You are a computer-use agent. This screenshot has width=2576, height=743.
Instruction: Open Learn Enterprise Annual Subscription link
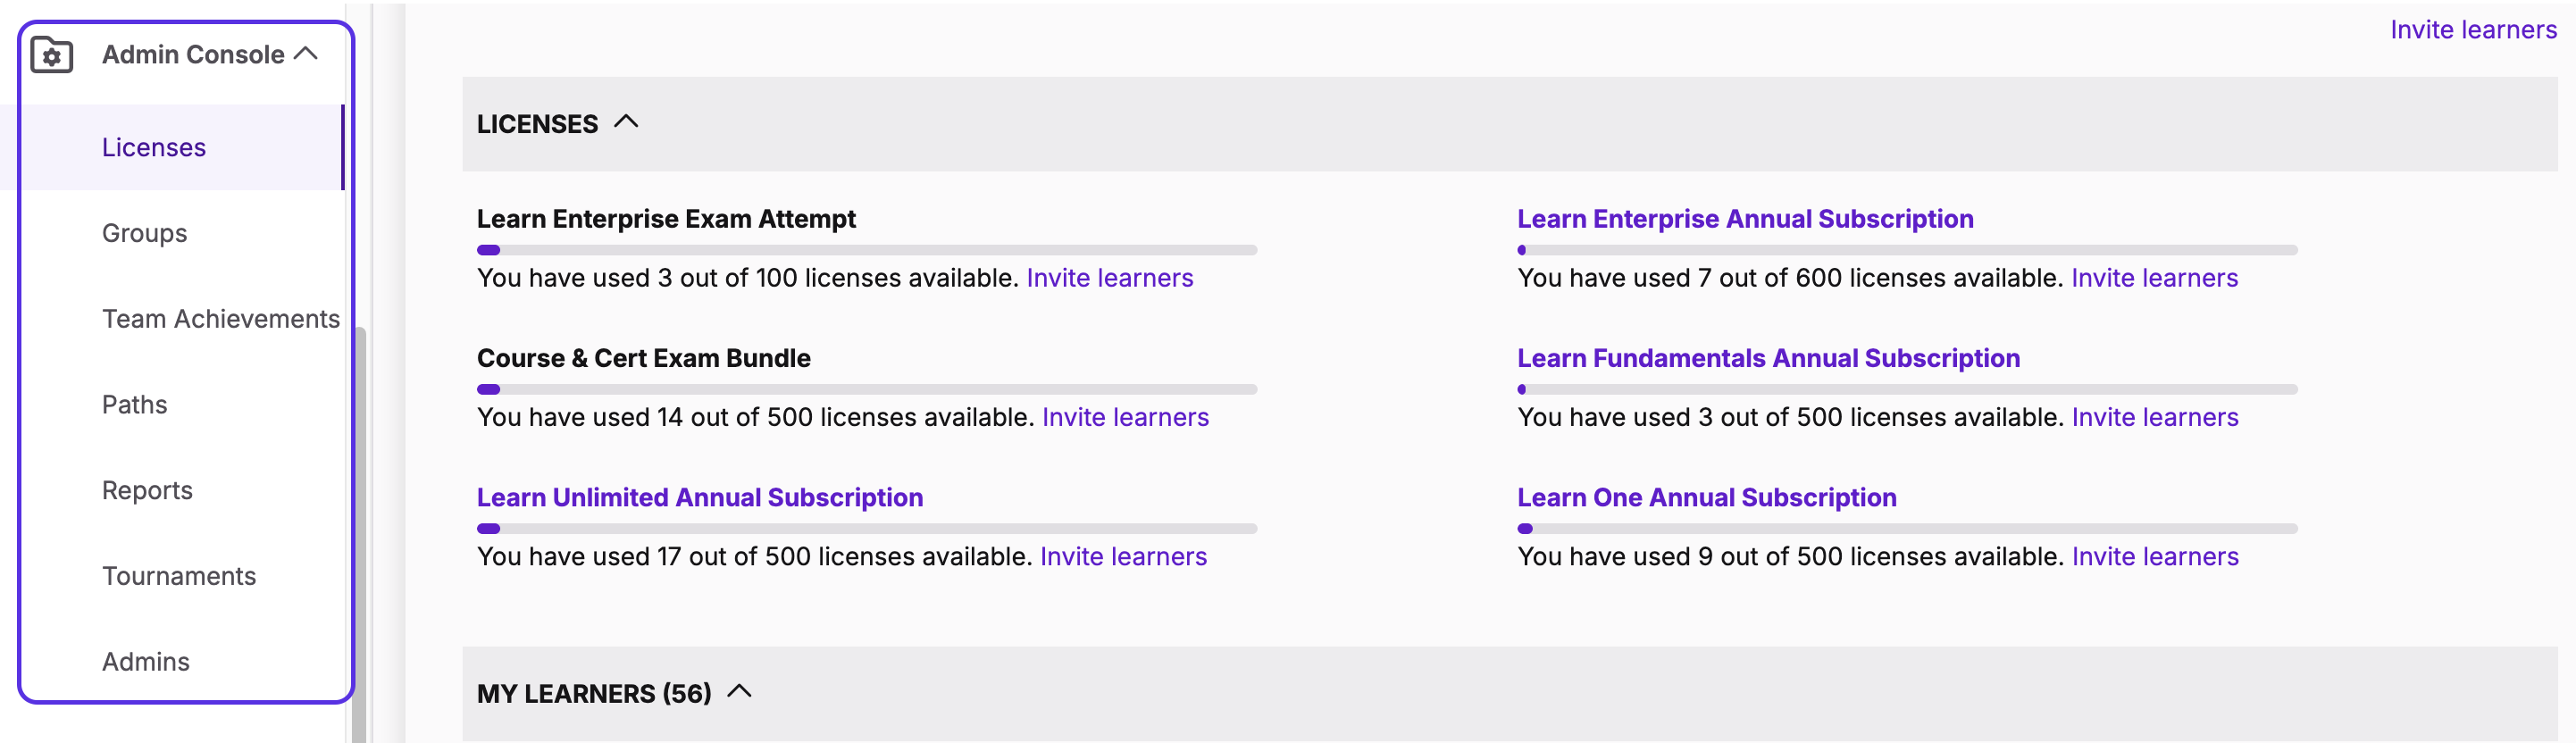tap(1745, 219)
